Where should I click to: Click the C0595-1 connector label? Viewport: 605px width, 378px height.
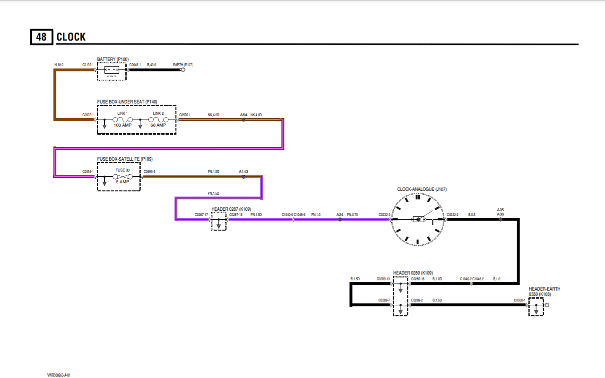tap(87, 172)
